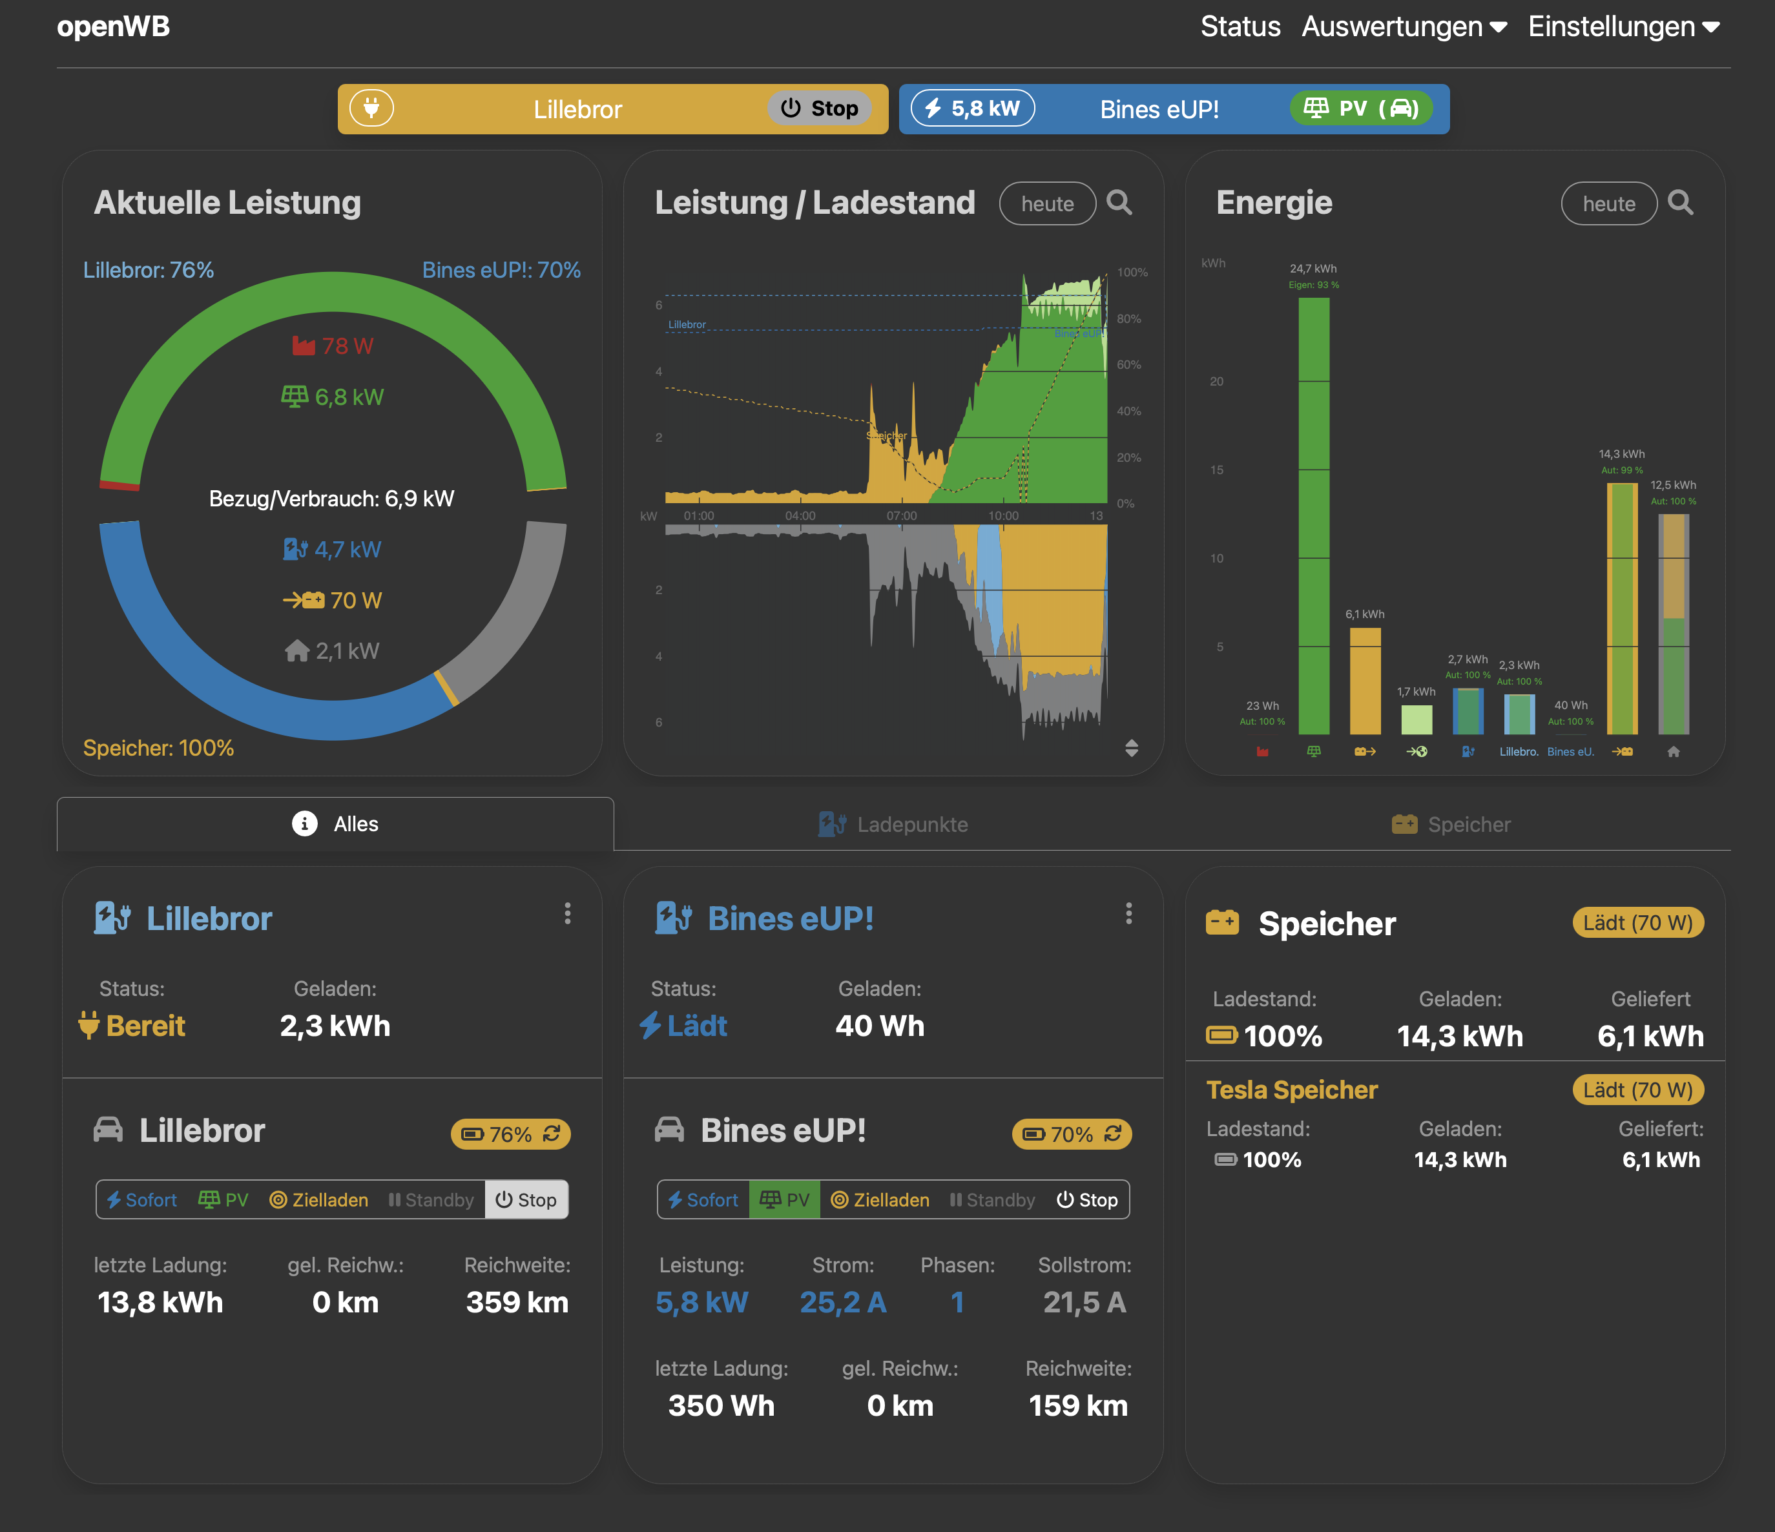Open the Auswertungen dropdown menu

[x=1404, y=26]
